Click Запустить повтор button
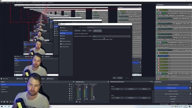 point(173,91)
